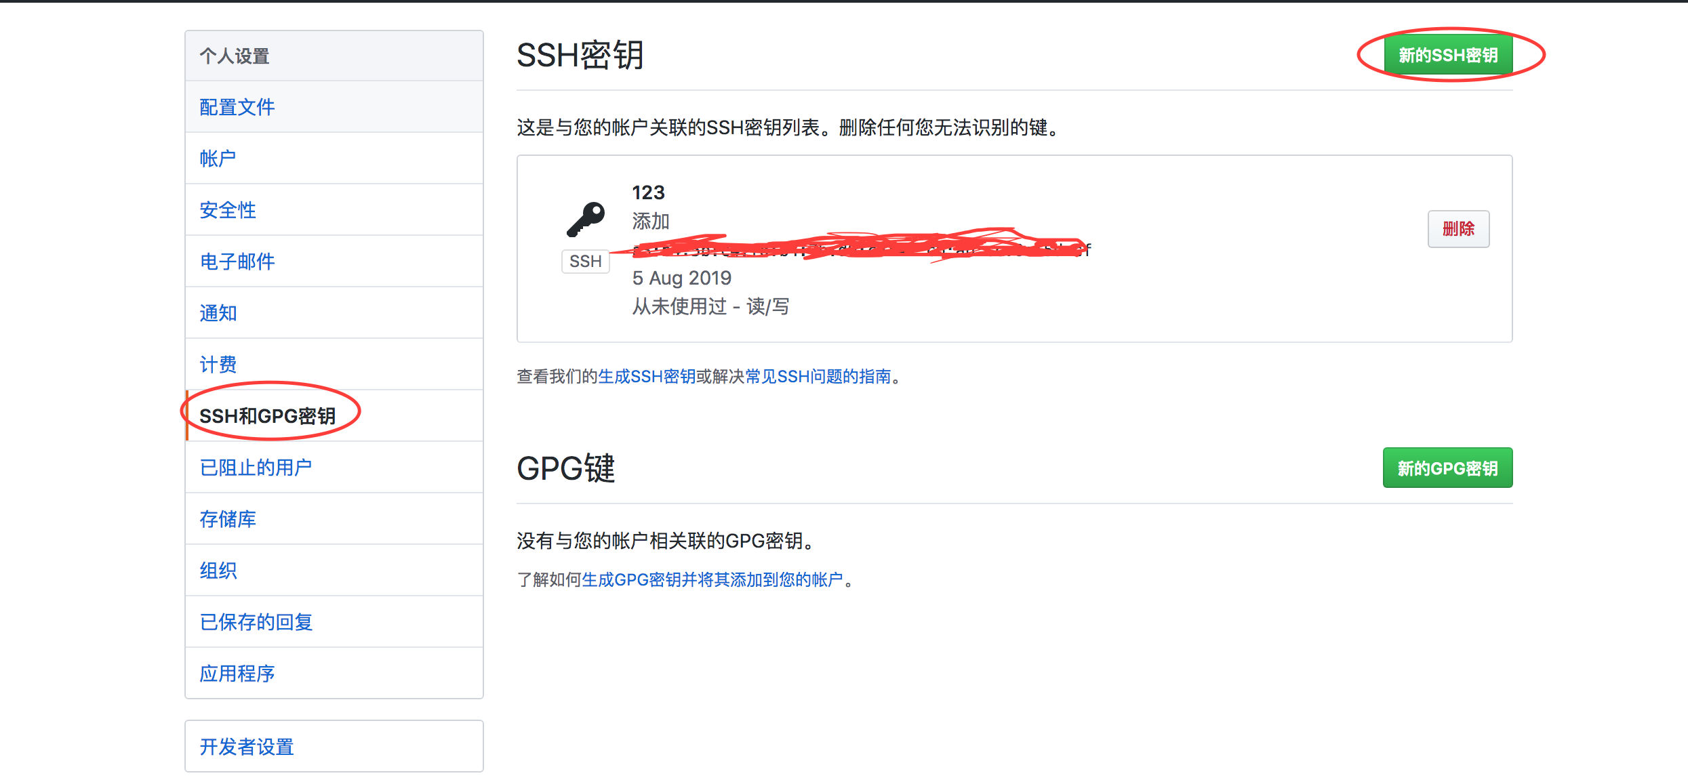Navigate to 通知 settings

(x=218, y=313)
